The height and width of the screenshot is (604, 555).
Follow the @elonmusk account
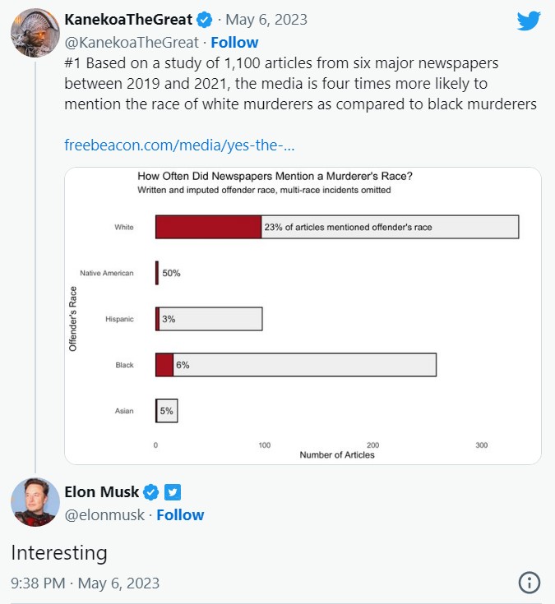[180, 515]
